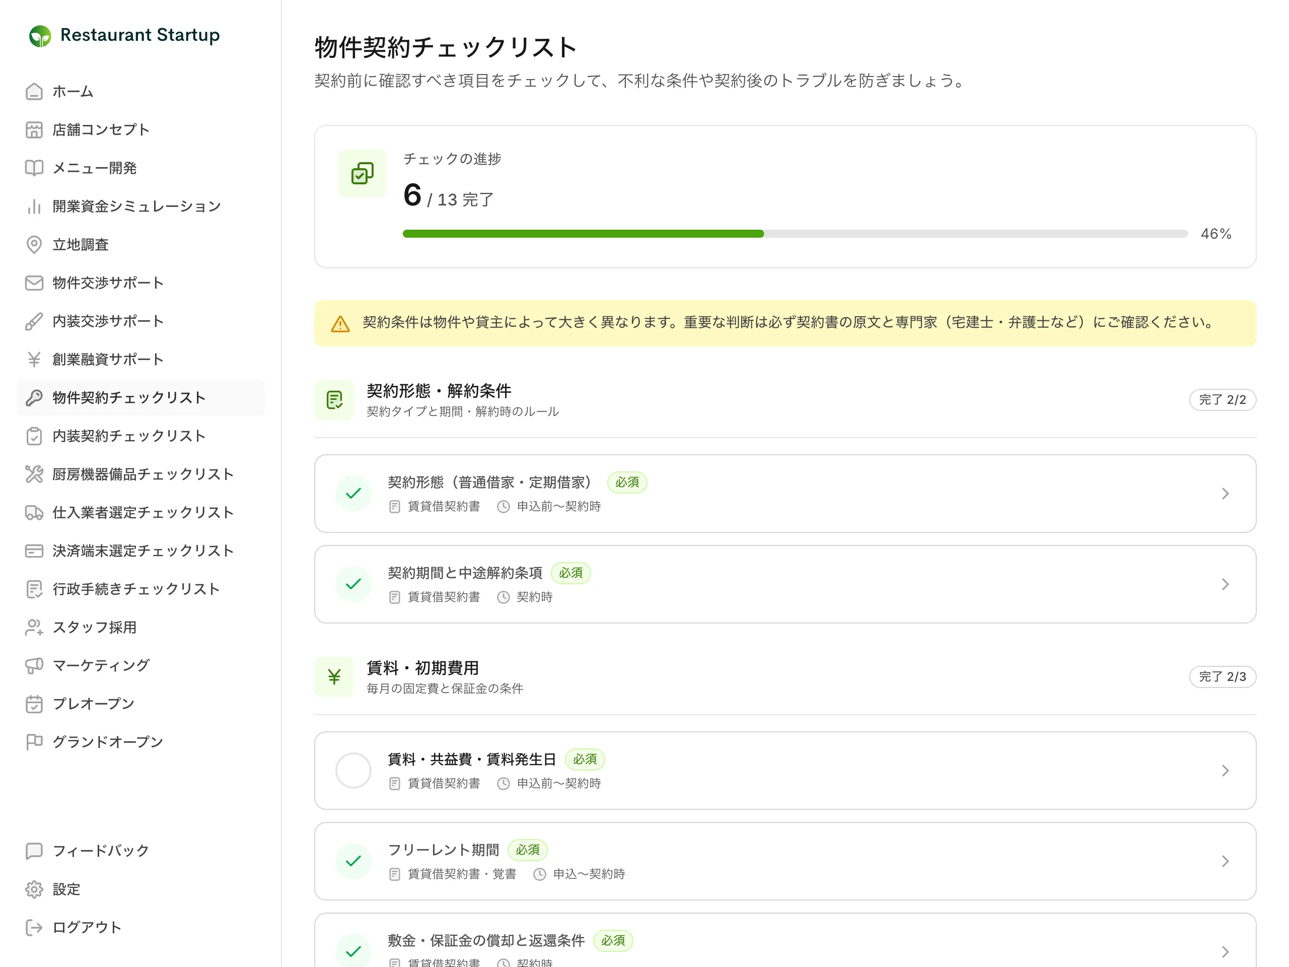Click the 内装契約チェックリスト clipboard check icon
Screen dimensions: 1289x967
[34, 436]
